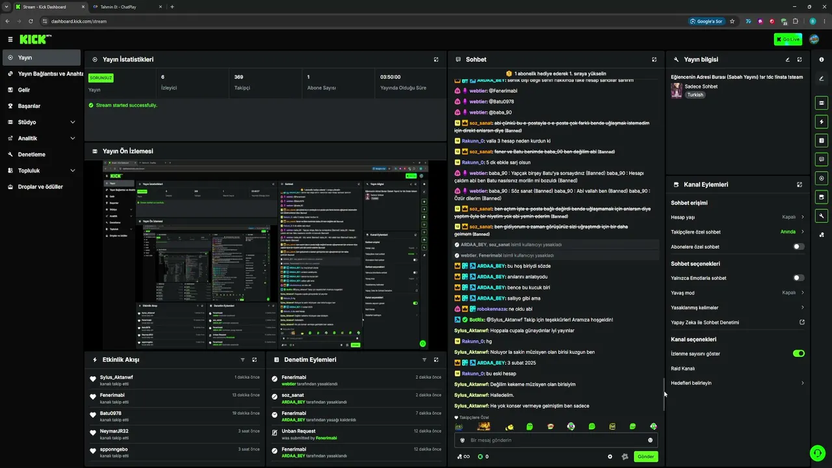Click the Bir mesaj gönderin input field
The width and height of the screenshot is (832, 468).
pyautogui.click(x=556, y=440)
